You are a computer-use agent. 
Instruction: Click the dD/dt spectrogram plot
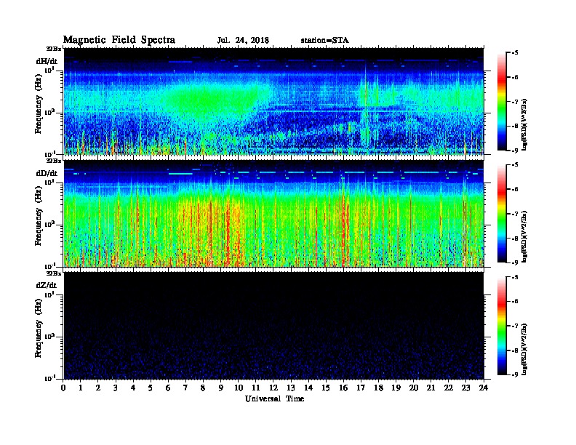274,213
